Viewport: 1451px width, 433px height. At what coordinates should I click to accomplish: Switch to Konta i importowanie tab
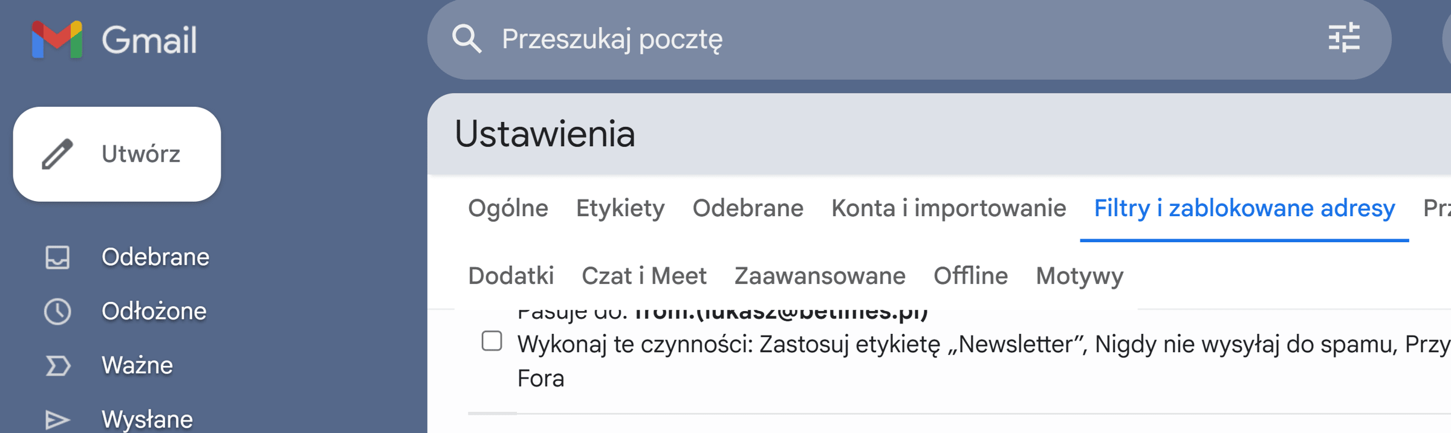click(948, 208)
